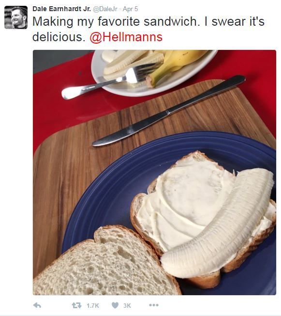Viewport: 281px width, 316px height.
Task: Follow the @Hellmanns mention link
Action: pyautogui.click(x=126, y=37)
